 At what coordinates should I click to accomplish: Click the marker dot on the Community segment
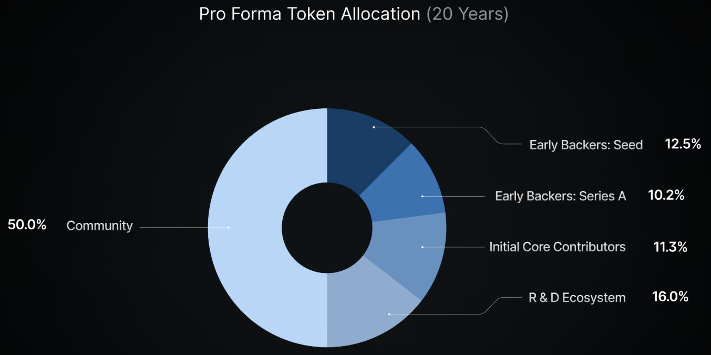(x=229, y=227)
